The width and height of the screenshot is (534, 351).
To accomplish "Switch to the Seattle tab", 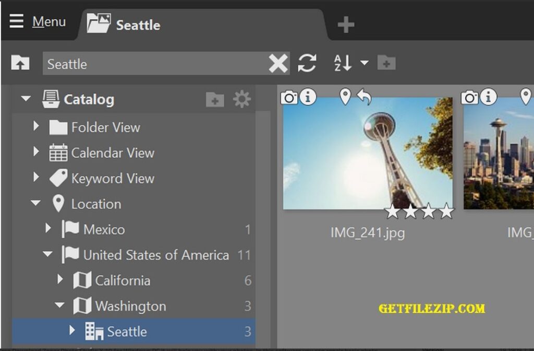I will 139,24.
